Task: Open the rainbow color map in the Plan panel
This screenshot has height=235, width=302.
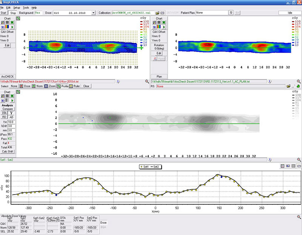Action: click(x=159, y=27)
